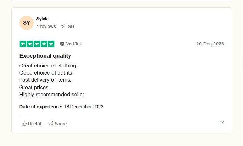Click the '4 reviews' count text

click(46, 26)
